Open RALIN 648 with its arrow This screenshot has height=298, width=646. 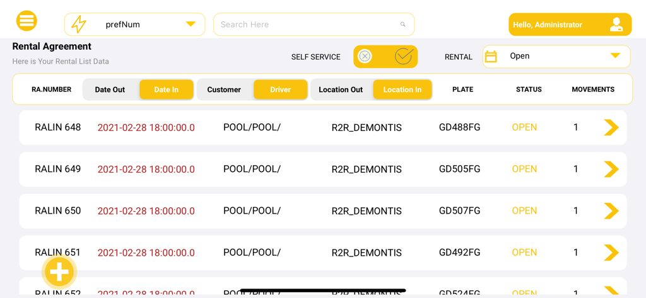coord(611,127)
